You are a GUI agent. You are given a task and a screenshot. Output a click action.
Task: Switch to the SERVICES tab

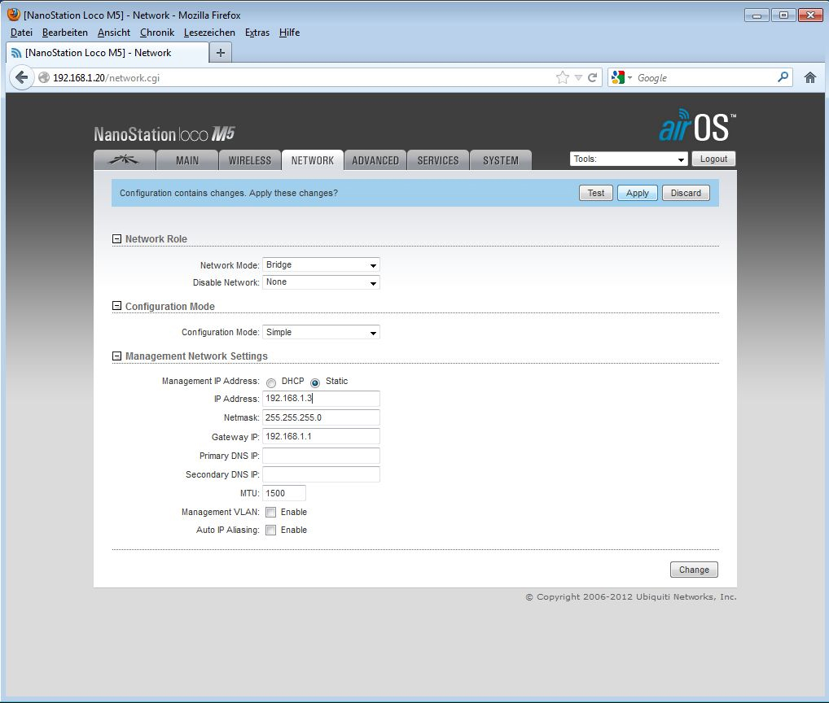tap(438, 160)
